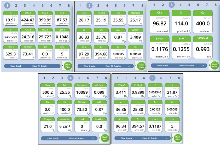The image size is (221, 145).
Task: Collapse side arrow beside Match IRGAs, tab-1-active panel
Action: coord(62,66)
